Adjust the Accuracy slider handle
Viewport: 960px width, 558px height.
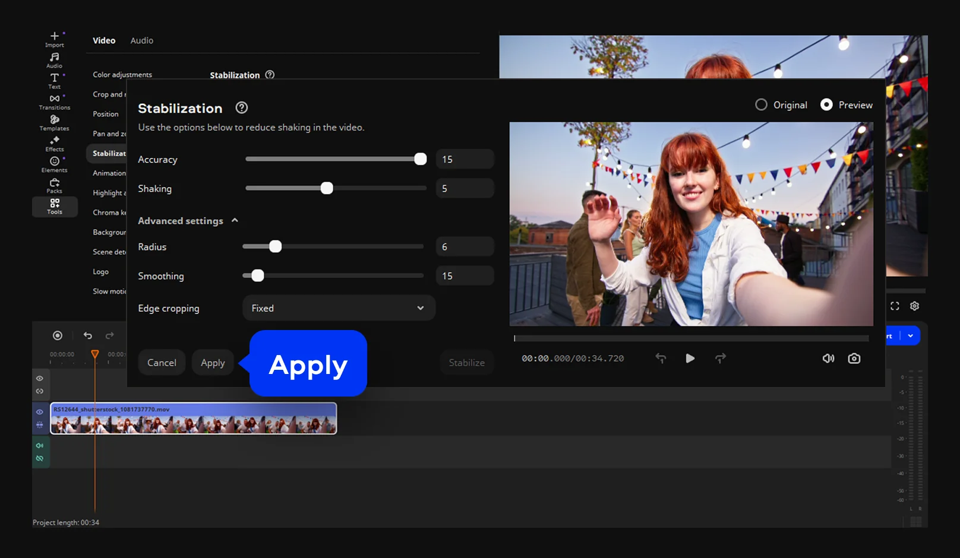coord(420,158)
